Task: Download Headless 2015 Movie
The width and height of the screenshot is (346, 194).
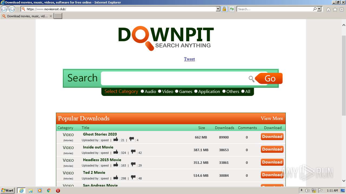Action: (272, 162)
